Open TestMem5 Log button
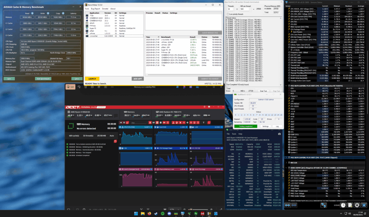Screen dimensions: 369x217 [x=277, y=126]
